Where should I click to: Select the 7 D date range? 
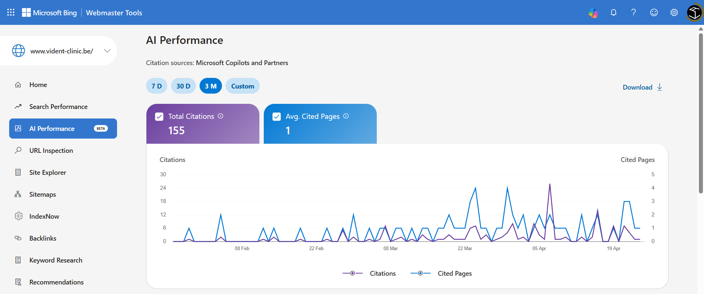[157, 86]
